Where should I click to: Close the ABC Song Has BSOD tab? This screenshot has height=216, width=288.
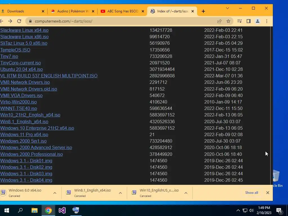pyautogui.click(x=143, y=11)
